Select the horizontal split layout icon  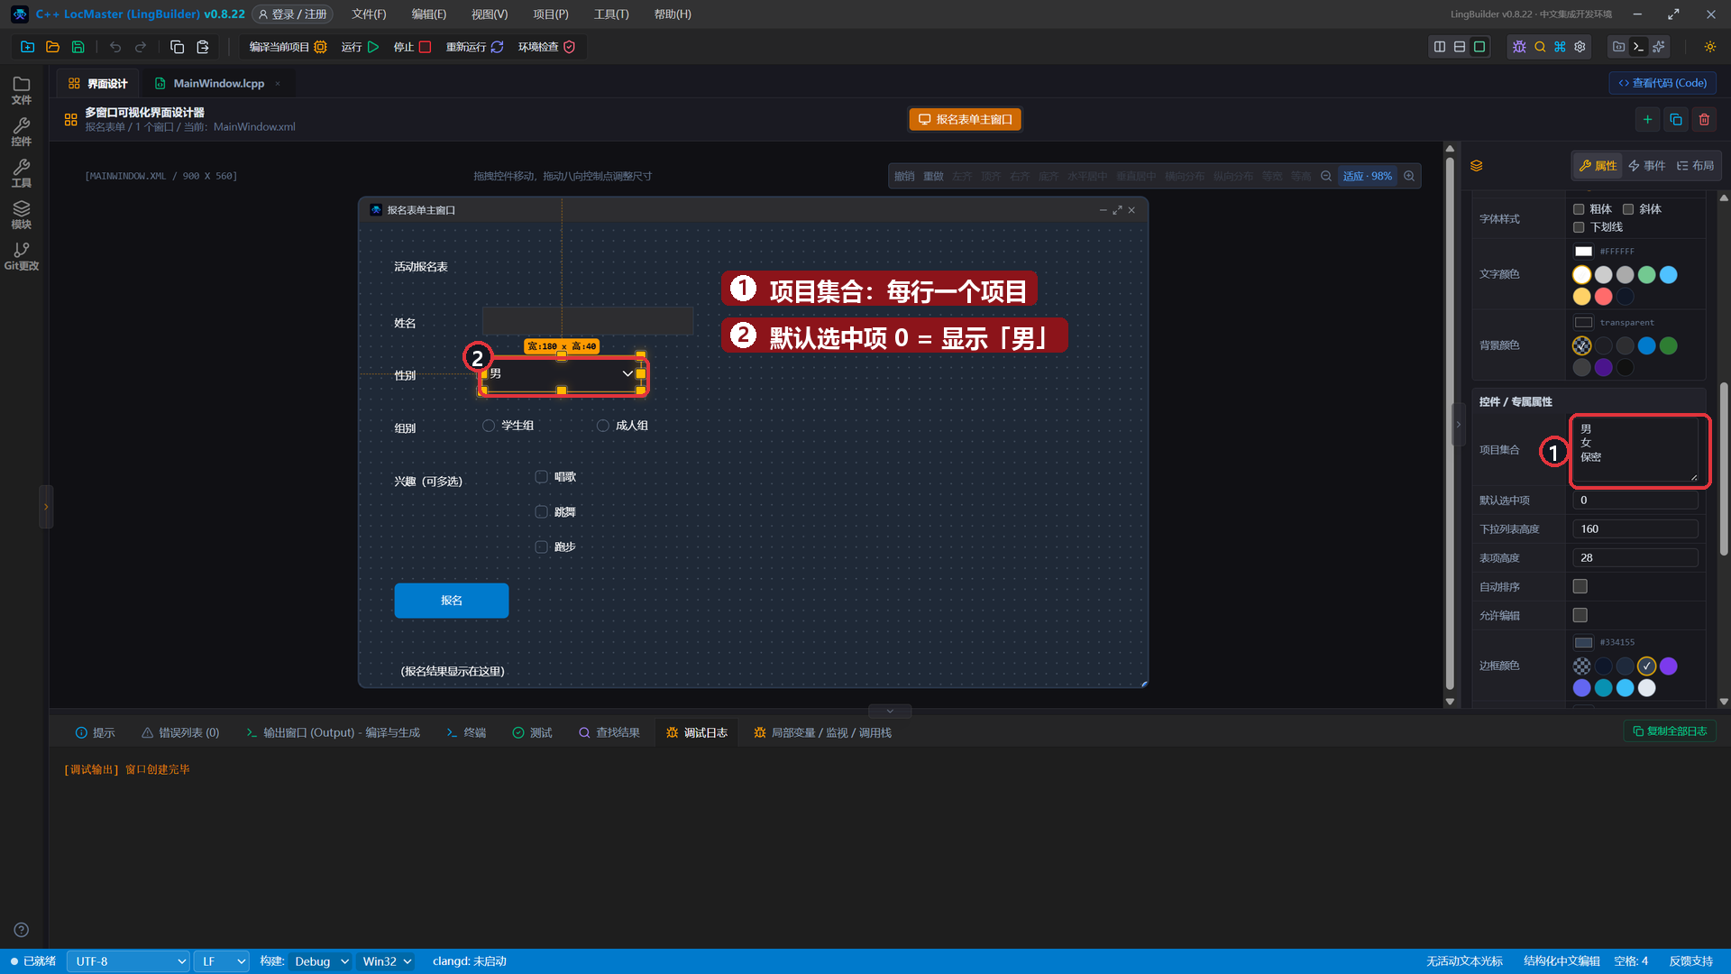coord(1460,47)
